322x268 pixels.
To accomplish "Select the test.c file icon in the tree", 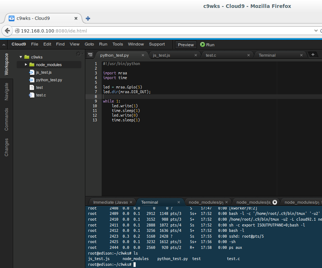I will click(x=31, y=95).
